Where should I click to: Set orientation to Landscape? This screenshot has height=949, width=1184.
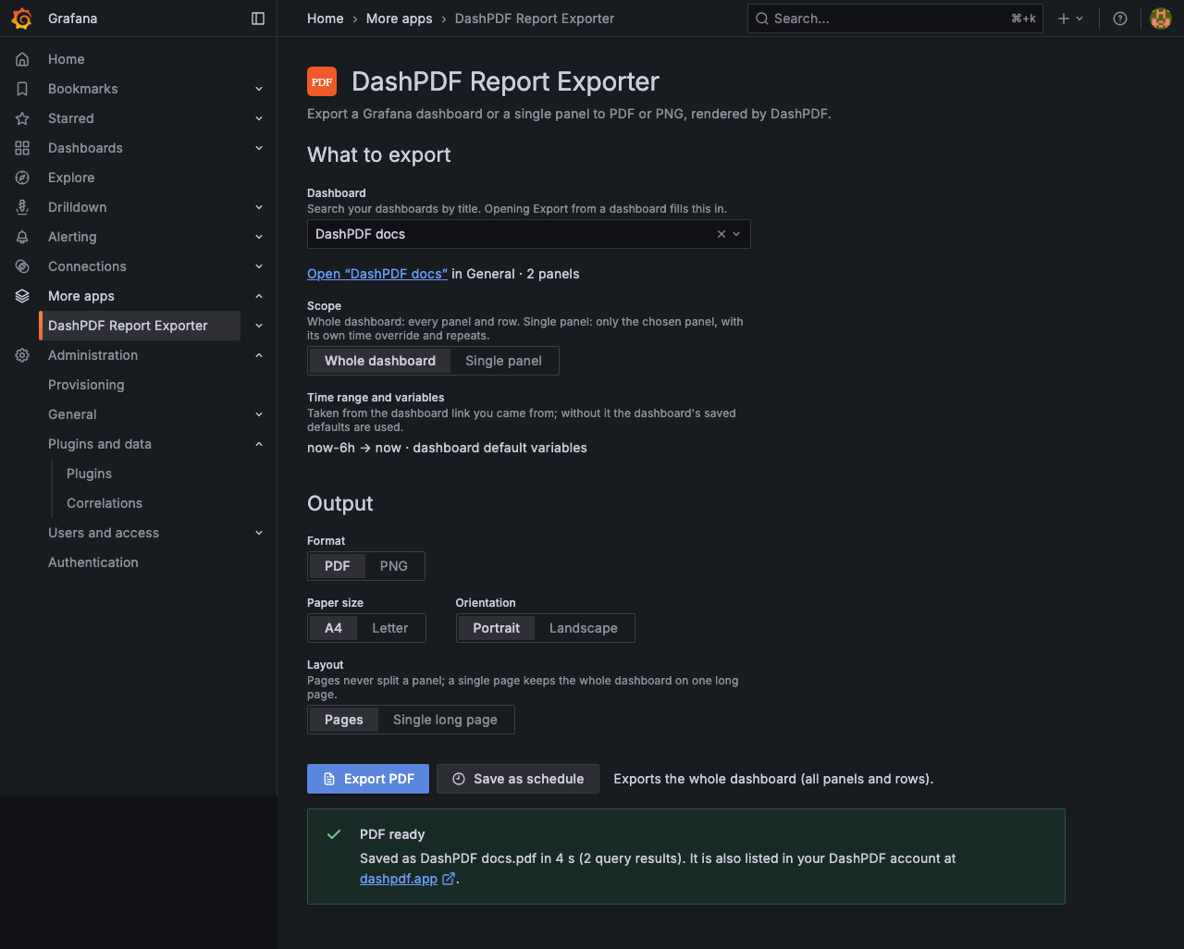pos(584,628)
